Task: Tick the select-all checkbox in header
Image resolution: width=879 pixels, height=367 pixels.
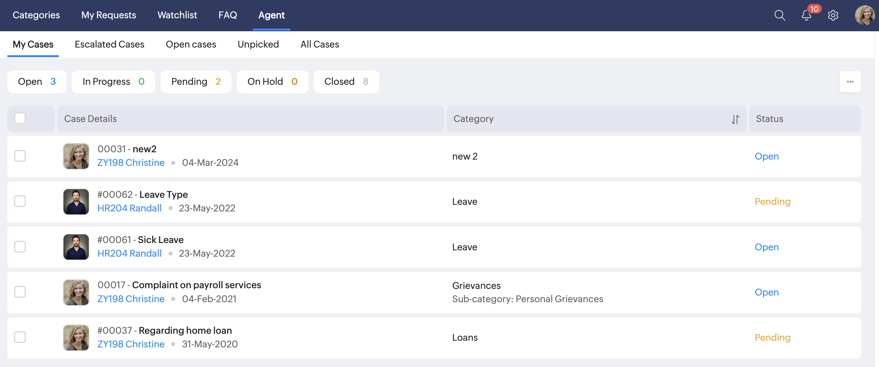Action: 20,119
